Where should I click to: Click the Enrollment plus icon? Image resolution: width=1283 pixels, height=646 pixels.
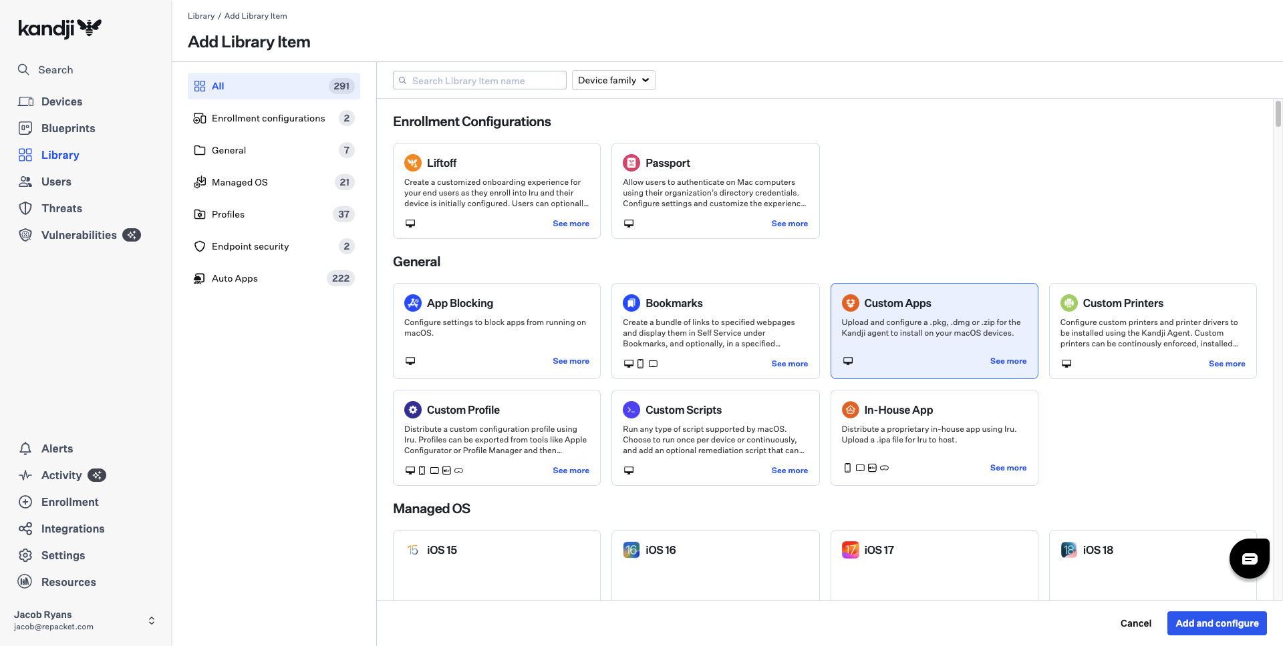25,502
